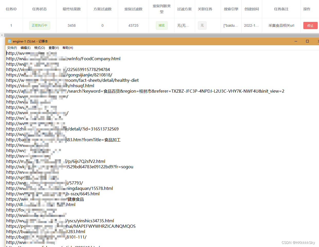Viewport: 319px width, 247px height.
Task: Click the 无 related-task tag
Action: (x=202, y=25)
